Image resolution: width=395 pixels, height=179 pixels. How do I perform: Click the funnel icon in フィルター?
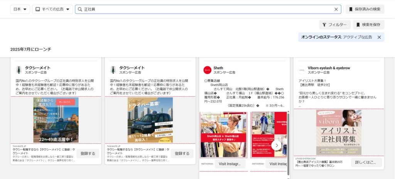[324, 25]
